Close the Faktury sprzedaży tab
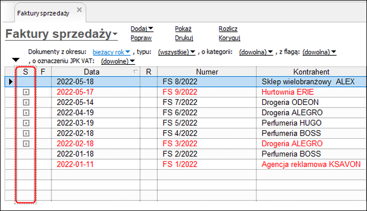This screenshot has width=367, height=211. tap(79, 10)
